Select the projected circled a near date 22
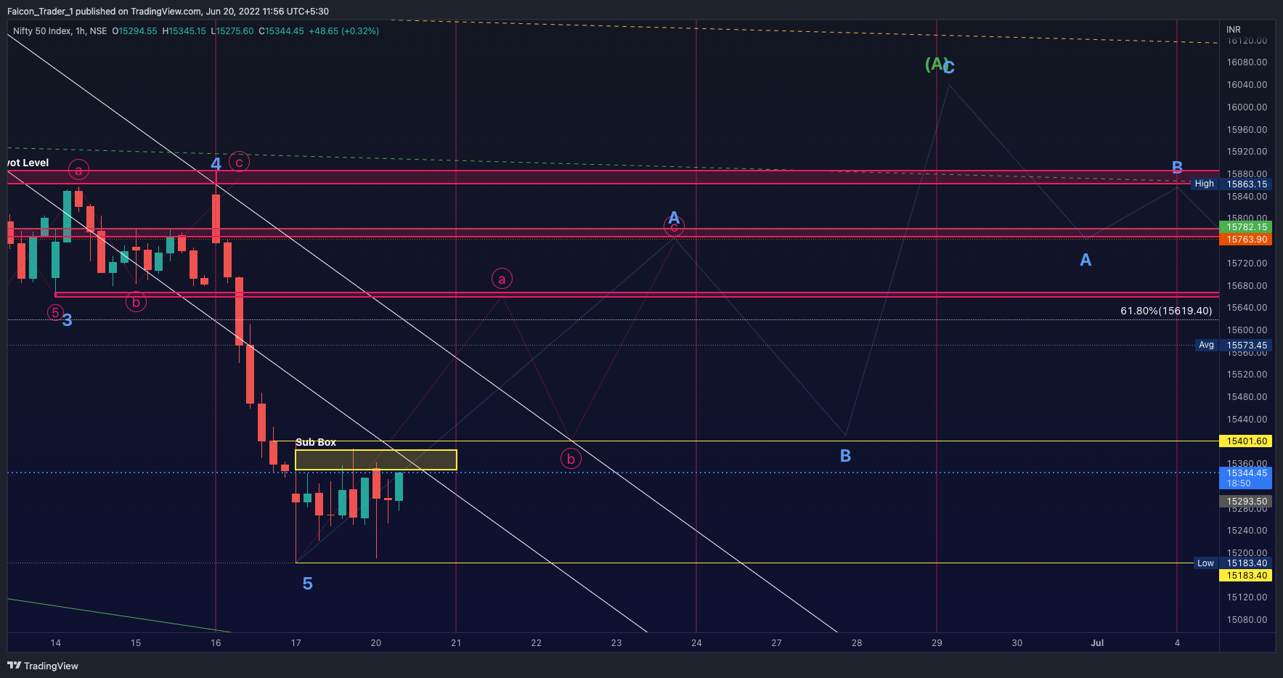This screenshot has width=1283, height=678. (502, 279)
